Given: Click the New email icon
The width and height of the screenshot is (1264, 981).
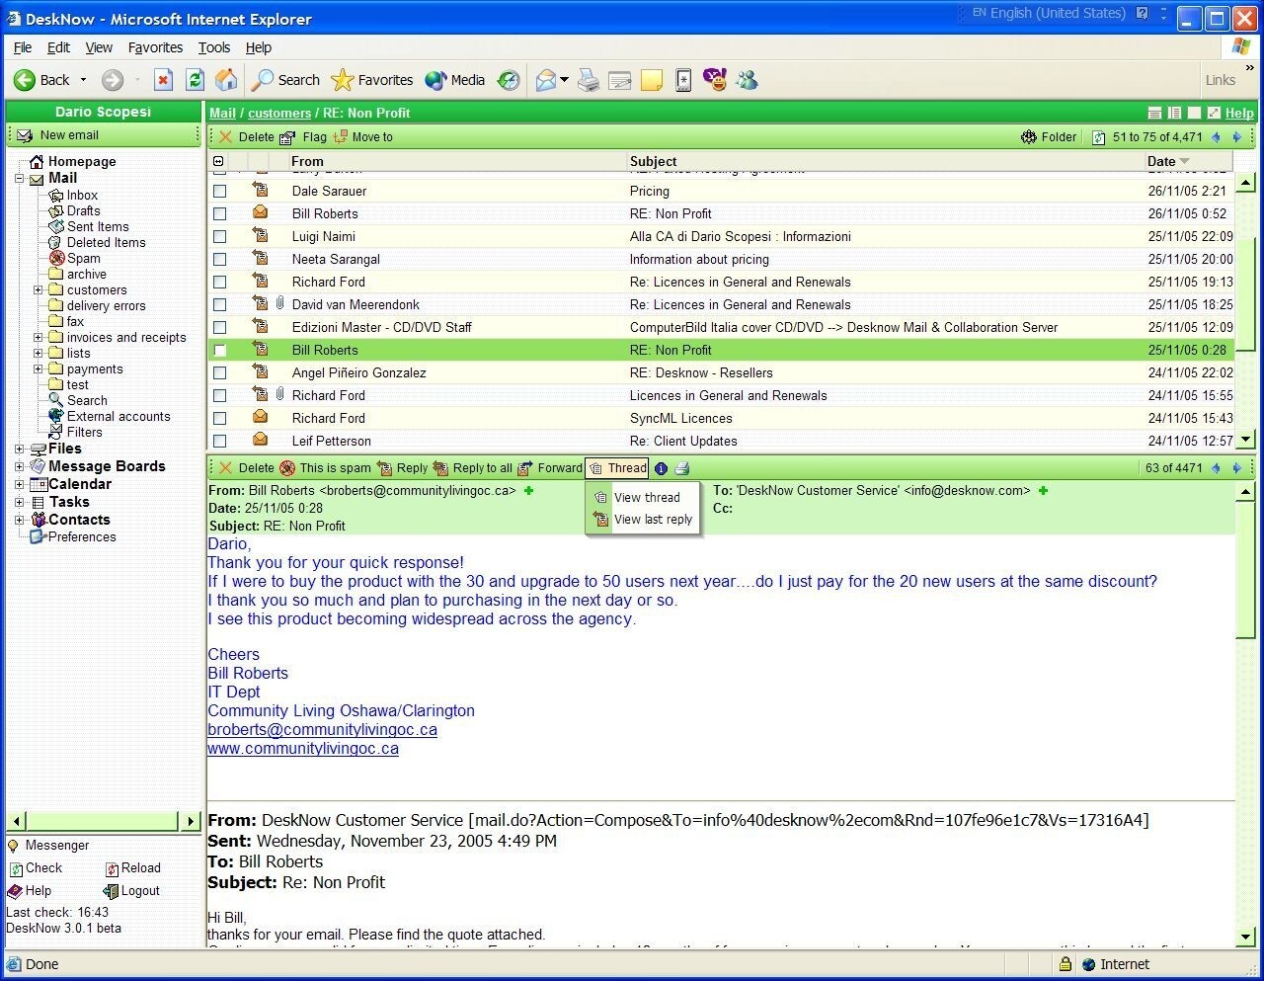Looking at the screenshot, I should coord(24,134).
